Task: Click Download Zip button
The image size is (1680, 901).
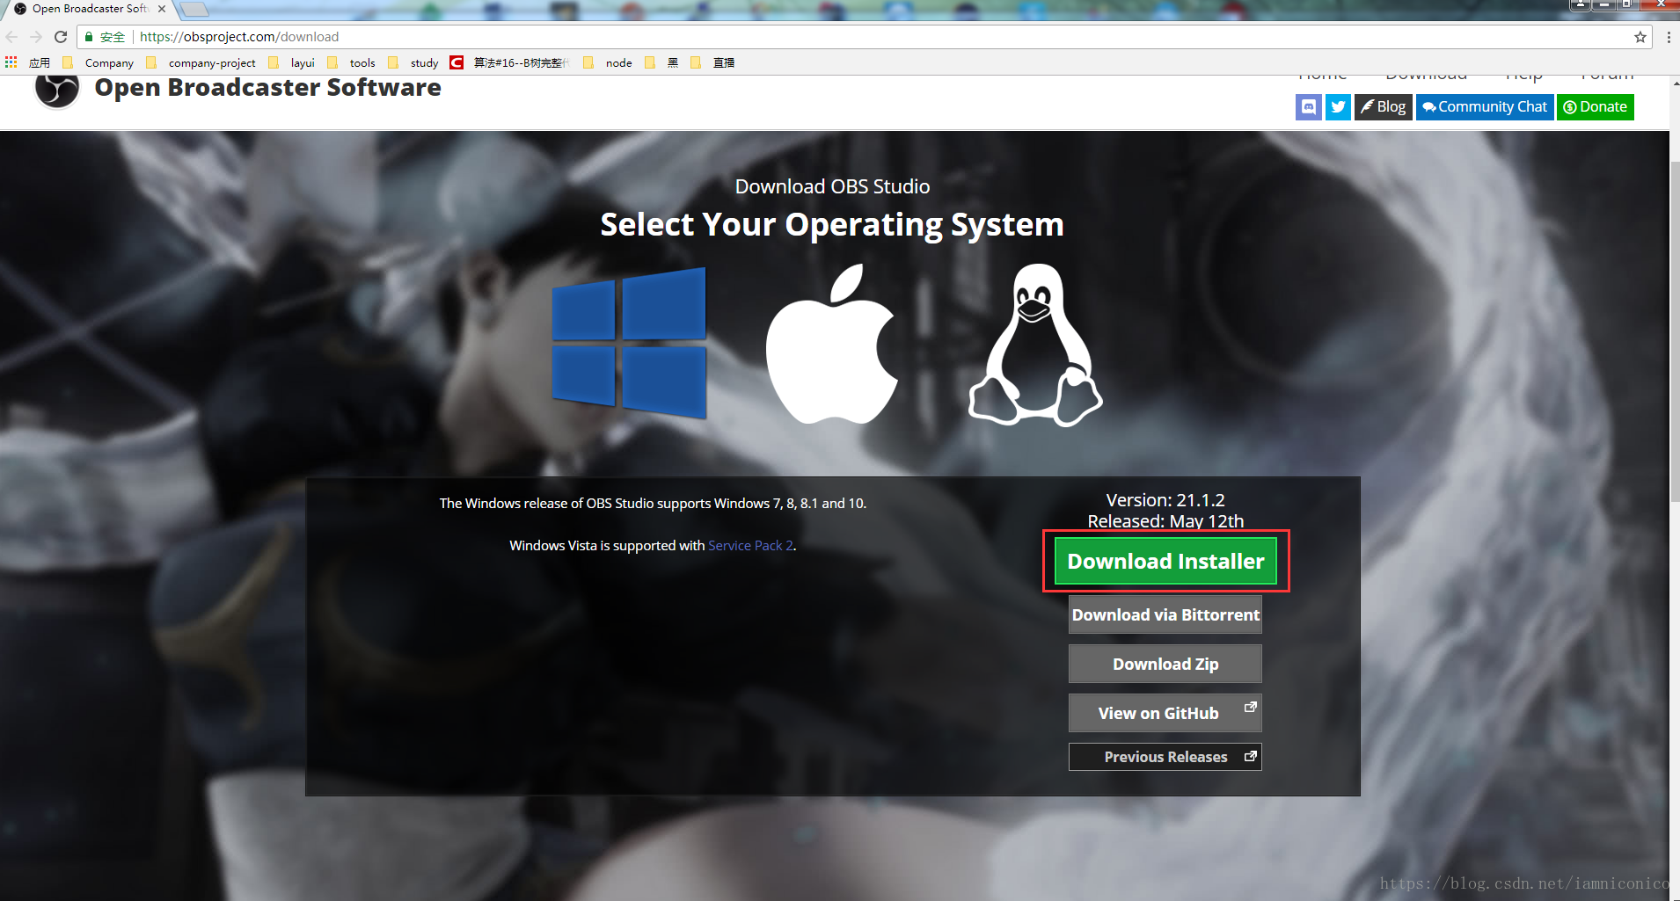Action: 1165,664
